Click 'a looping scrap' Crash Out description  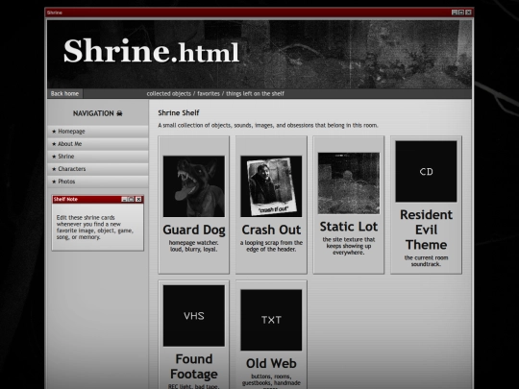[x=271, y=246]
